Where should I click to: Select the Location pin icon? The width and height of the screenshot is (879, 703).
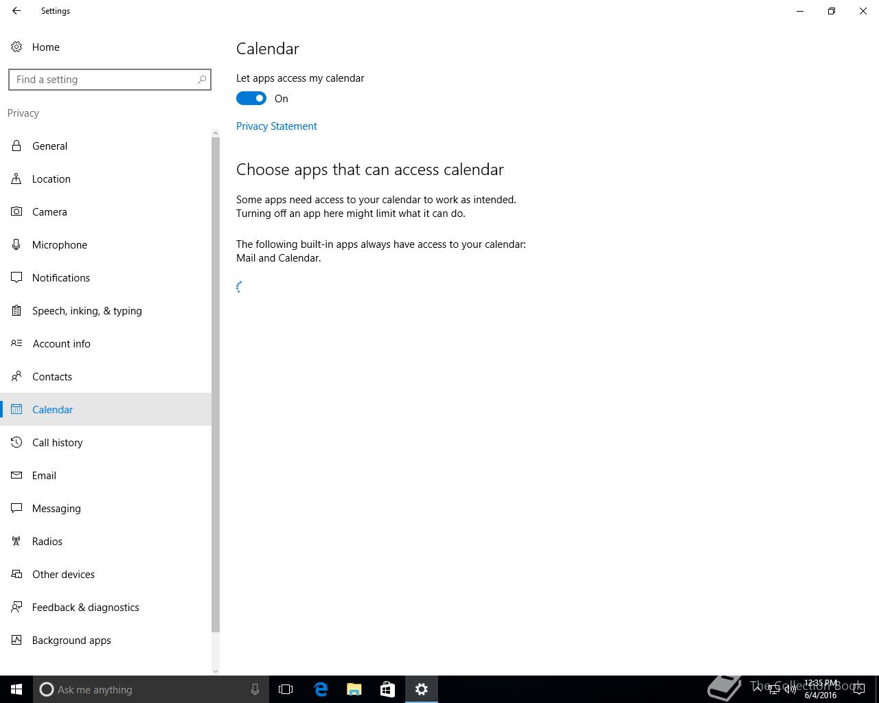click(x=16, y=178)
